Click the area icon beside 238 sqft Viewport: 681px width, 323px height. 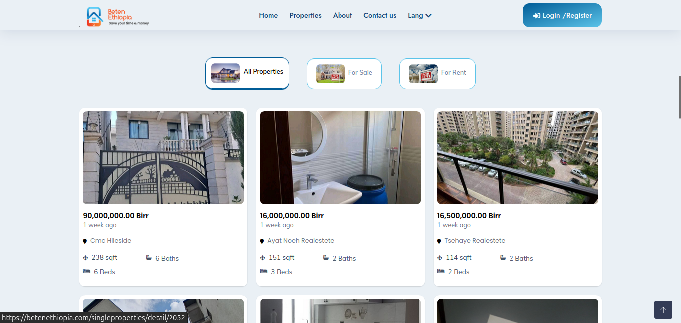(x=85, y=258)
